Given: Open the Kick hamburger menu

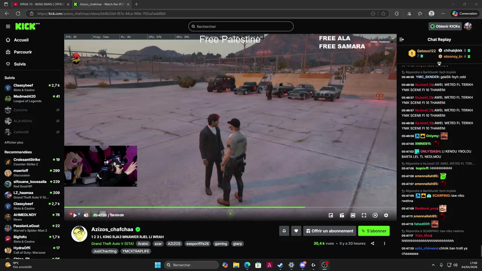Looking at the screenshot, I should [8, 26].
